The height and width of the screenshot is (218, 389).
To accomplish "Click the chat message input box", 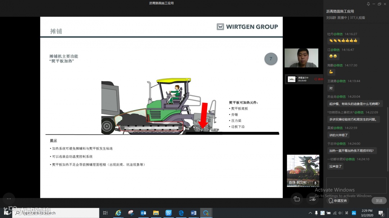I will pos(357,185).
